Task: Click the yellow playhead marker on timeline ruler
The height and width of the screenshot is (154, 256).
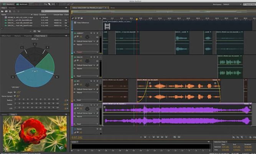Action: pyautogui.click(x=137, y=19)
